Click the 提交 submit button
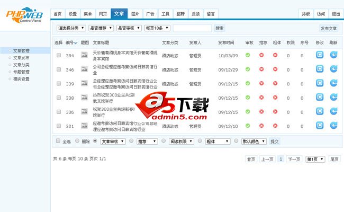Image resolution: width=344 pixels, height=212 pixels. coord(275,142)
